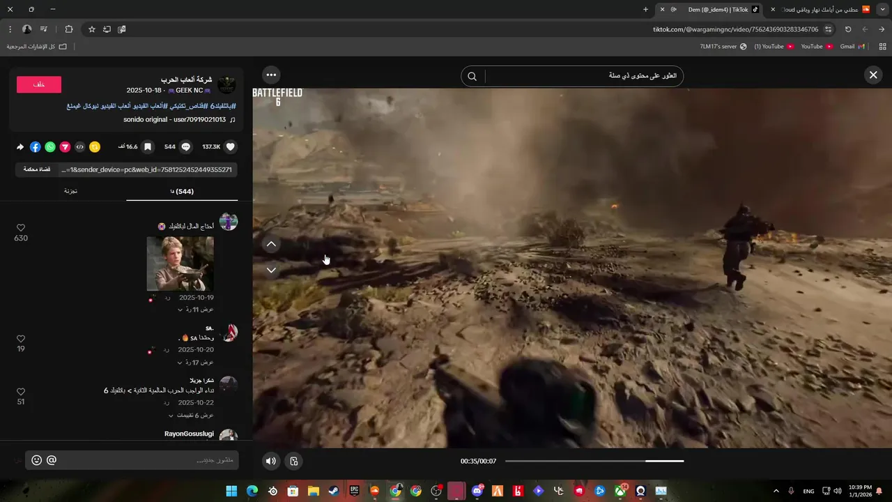The image size is (892, 502).
Task: Open the taskbar clock and date
Action: 861,491
